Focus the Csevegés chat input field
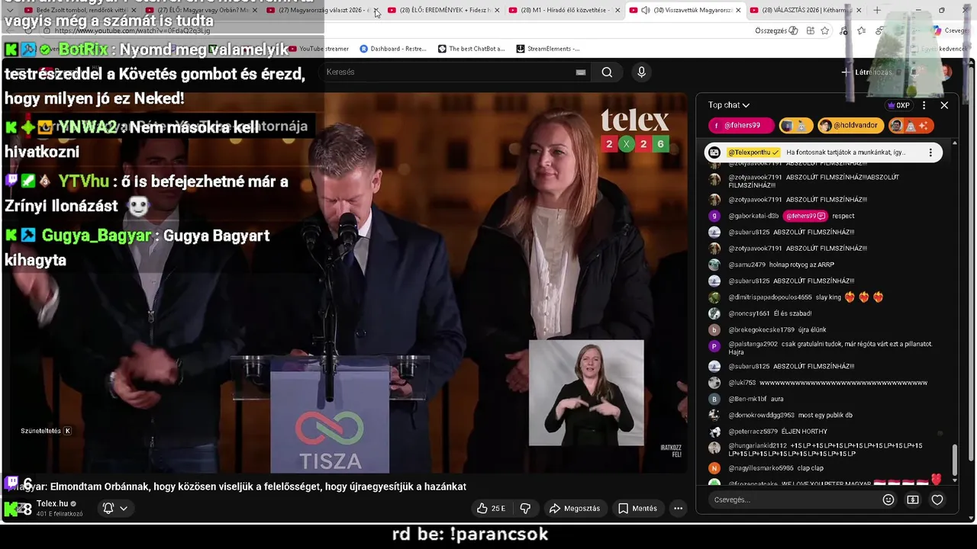The image size is (977, 549). (x=794, y=500)
